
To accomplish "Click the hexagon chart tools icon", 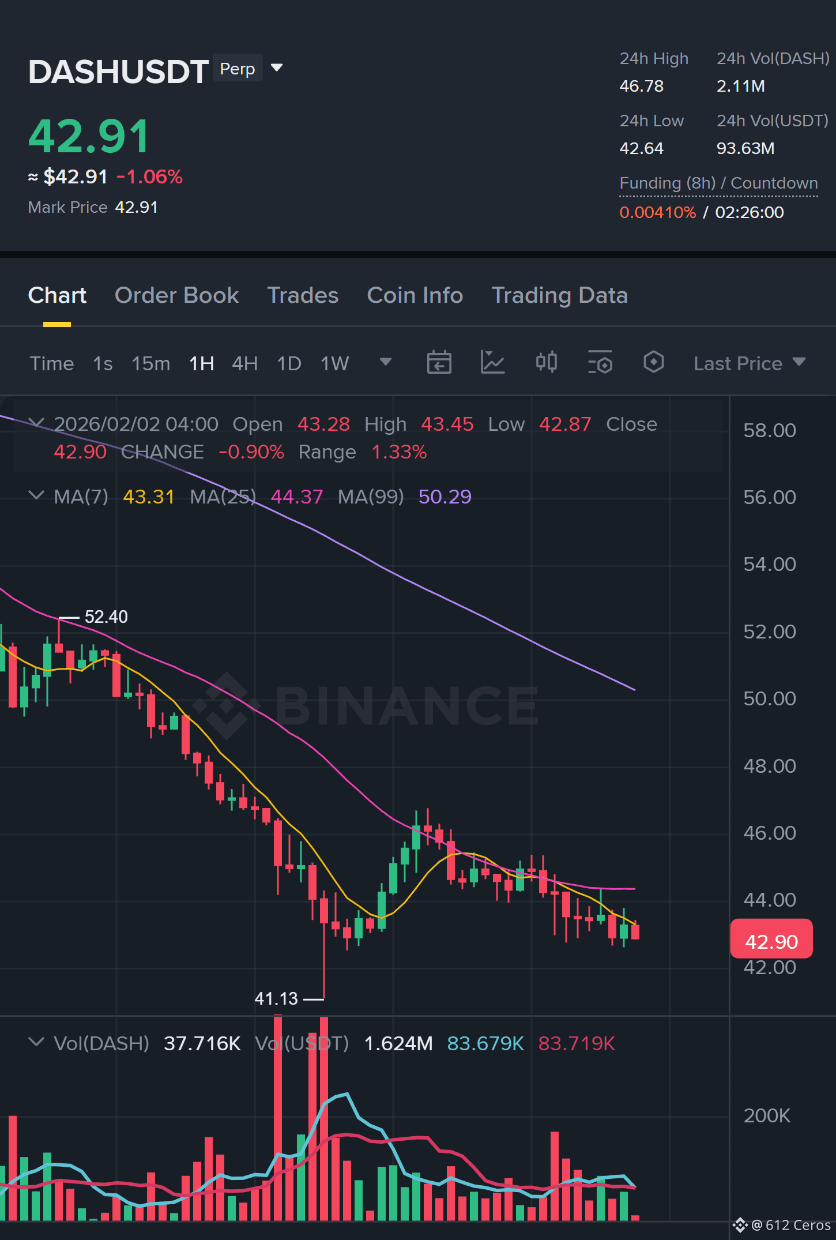I will point(653,363).
